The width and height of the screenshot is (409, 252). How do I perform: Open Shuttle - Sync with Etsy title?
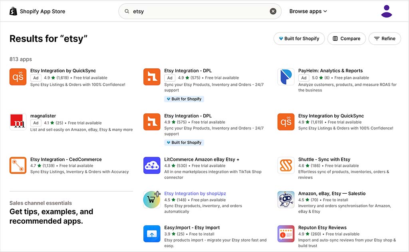coord(324,159)
